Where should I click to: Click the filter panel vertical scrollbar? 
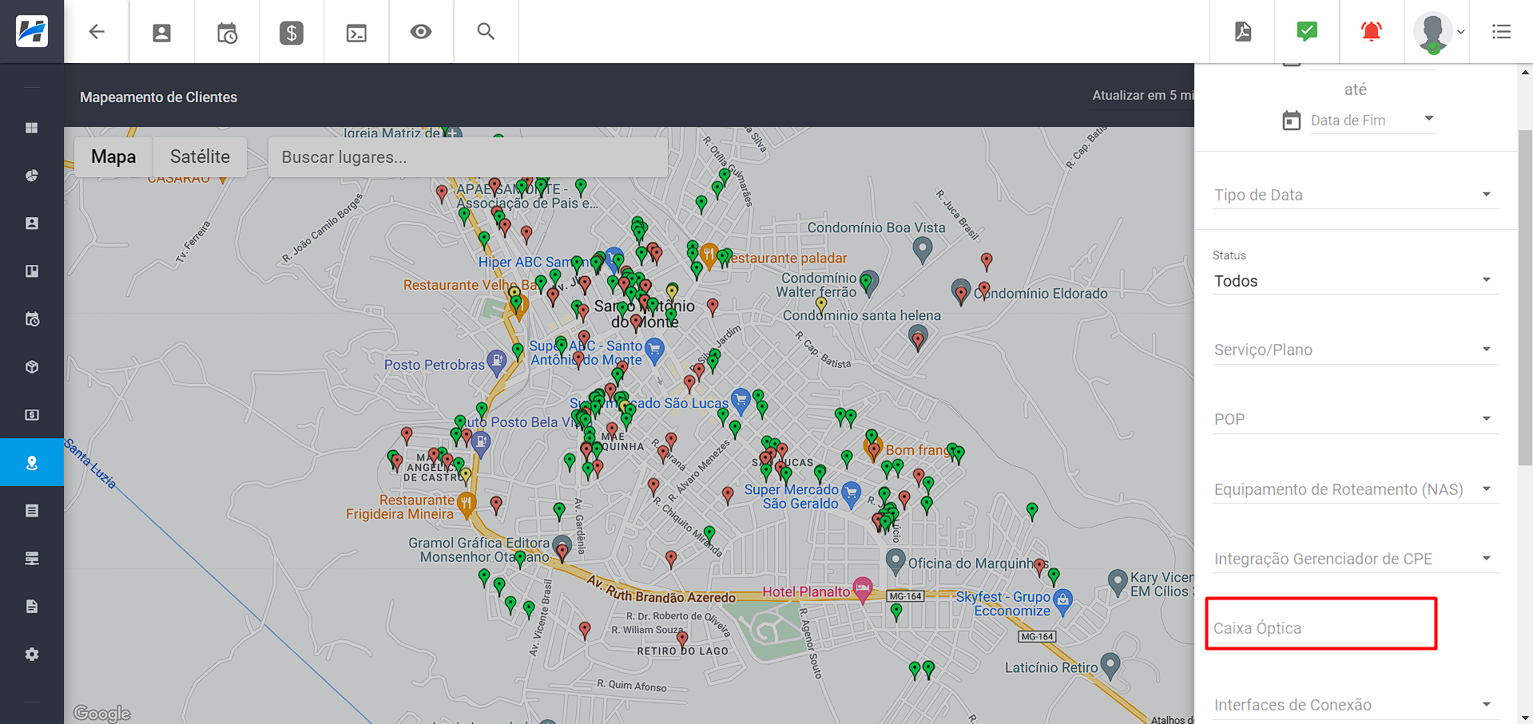coord(1525,297)
